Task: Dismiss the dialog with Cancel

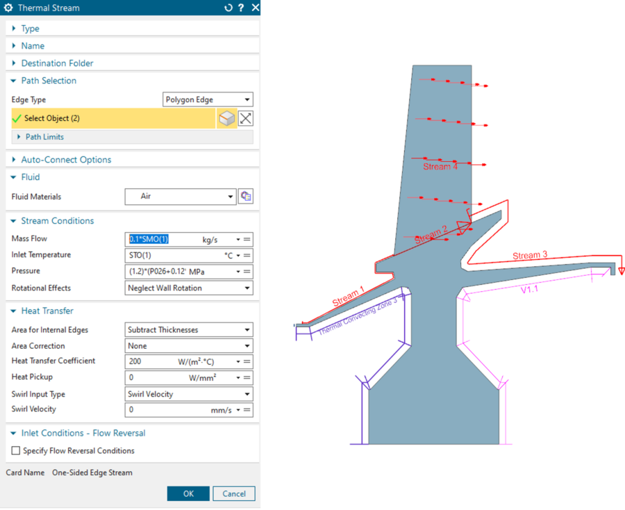Action: coord(233,493)
